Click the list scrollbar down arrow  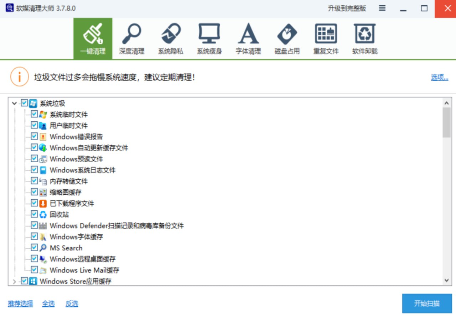pyautogui.click(x=447, y=280)
